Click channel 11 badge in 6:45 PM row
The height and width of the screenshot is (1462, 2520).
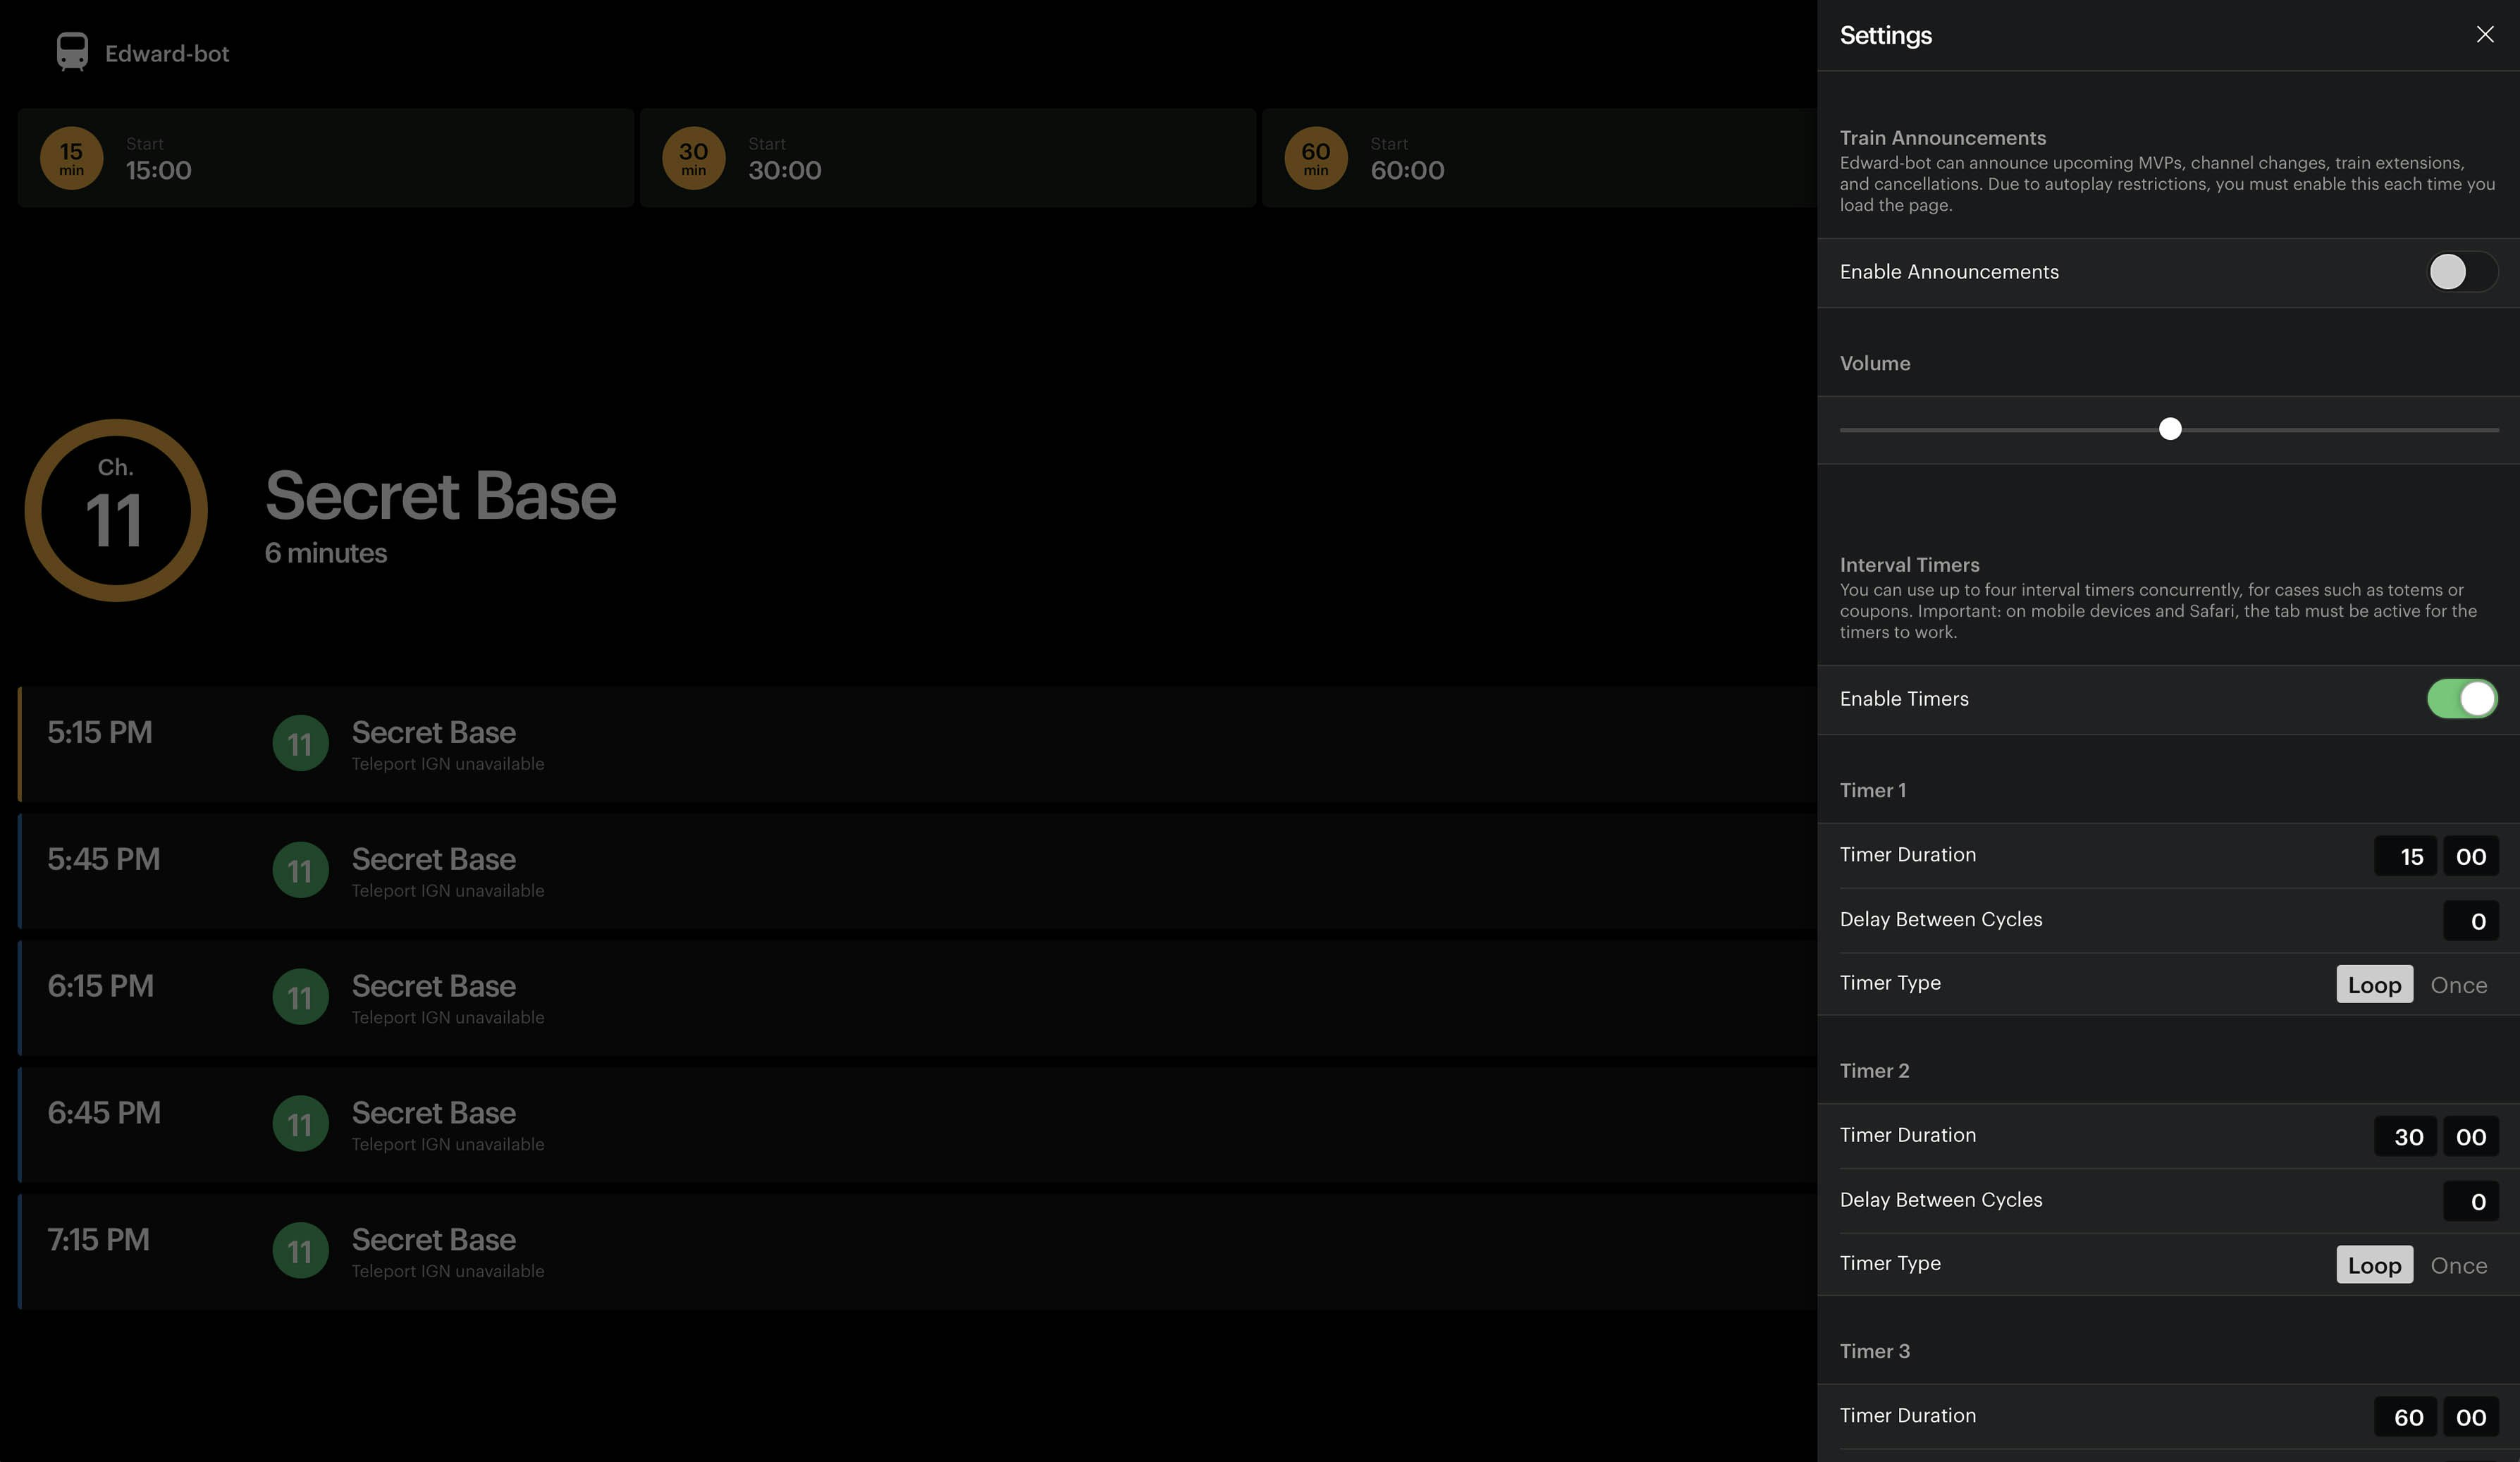pos(300,1124)
